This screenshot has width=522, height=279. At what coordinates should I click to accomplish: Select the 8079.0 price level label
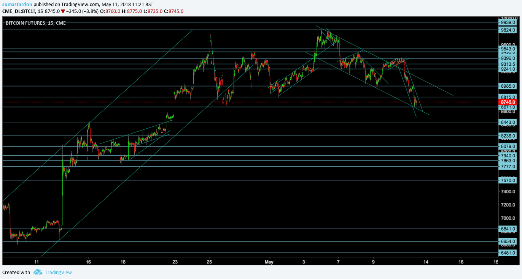[508, 146]
